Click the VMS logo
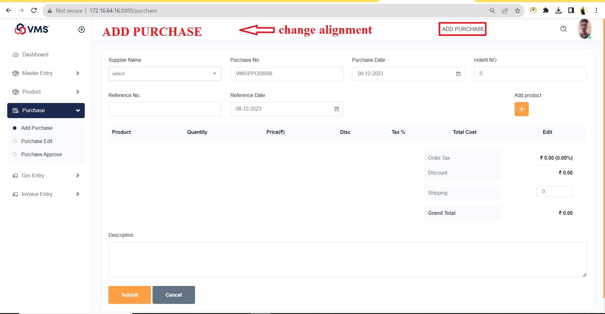This screenshot has width=605, height=314. pyautogui.click(x=32, y=29)
